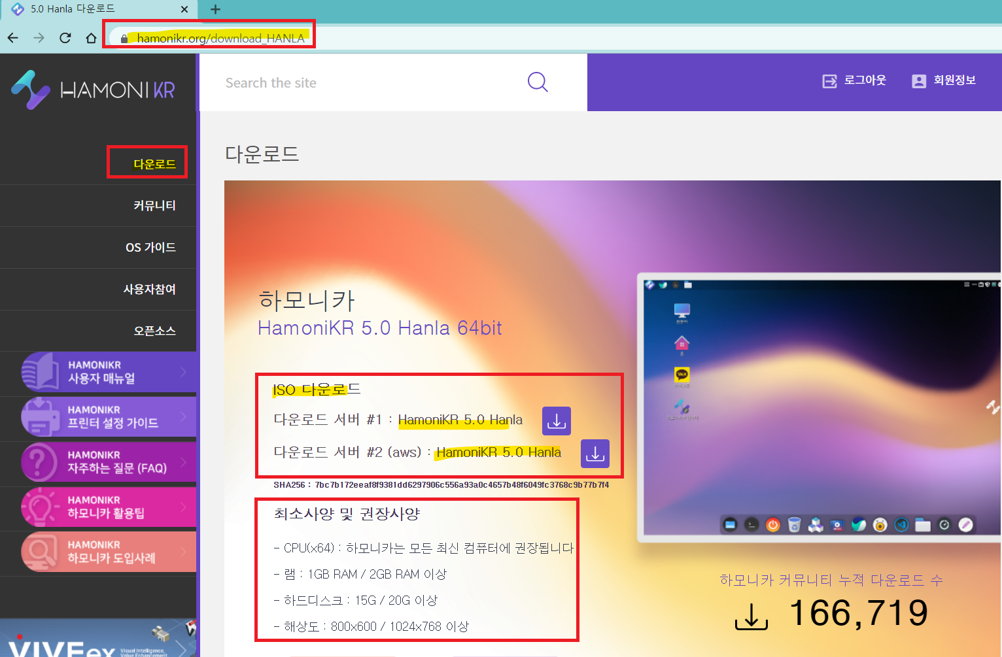Open the 하모니카 도입사례 banner
This screenshot has width=1002, height=657.
pos(109,552)
